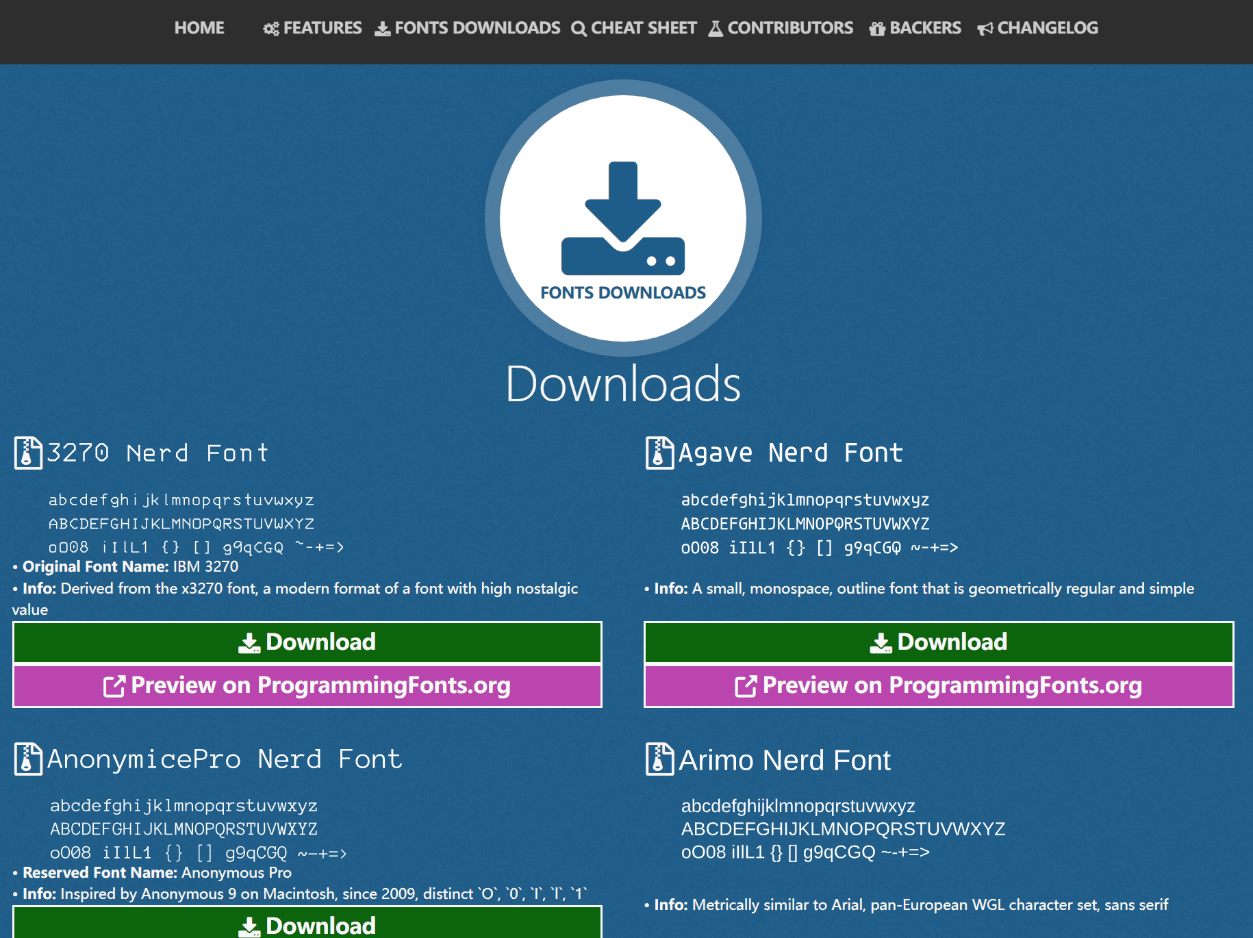
Task: Download the AnonymicePro Nerd Font
Action: coord(307,924)
